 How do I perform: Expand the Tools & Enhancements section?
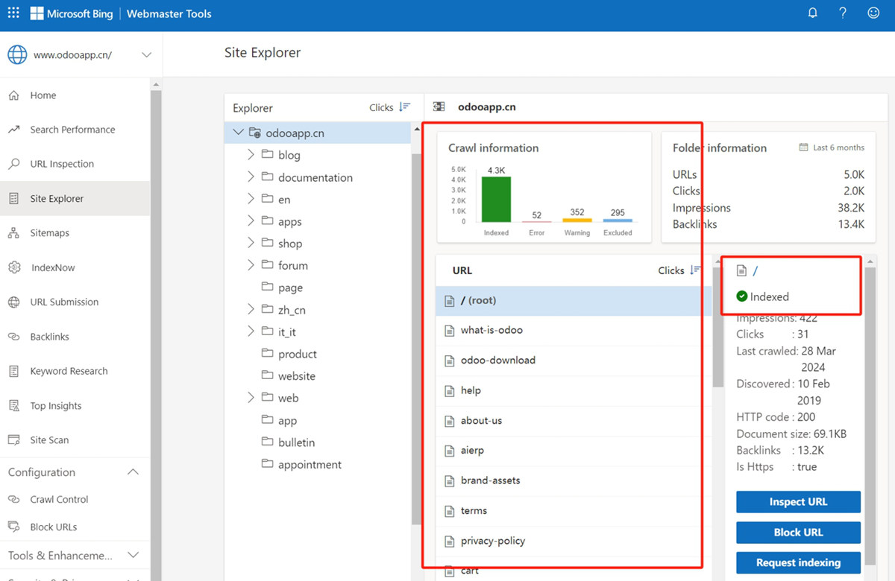[x=134, y=555]
